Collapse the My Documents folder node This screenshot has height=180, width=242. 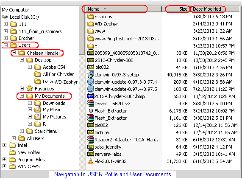coord(22,96)
